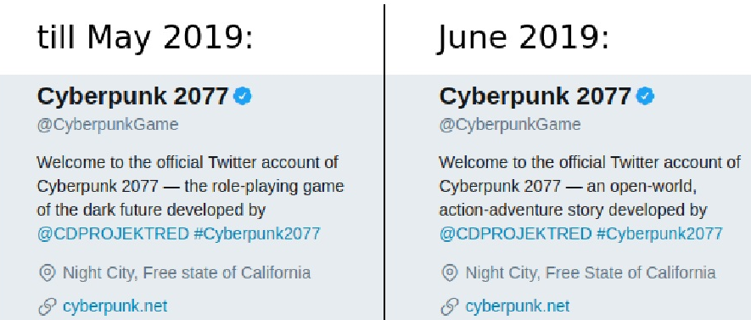Open @CDPROJEKTRED mention in right bio
Screen dimensions: 751x320
[515, 233]
